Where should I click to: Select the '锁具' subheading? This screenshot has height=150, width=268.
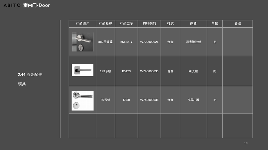(22, 84)
